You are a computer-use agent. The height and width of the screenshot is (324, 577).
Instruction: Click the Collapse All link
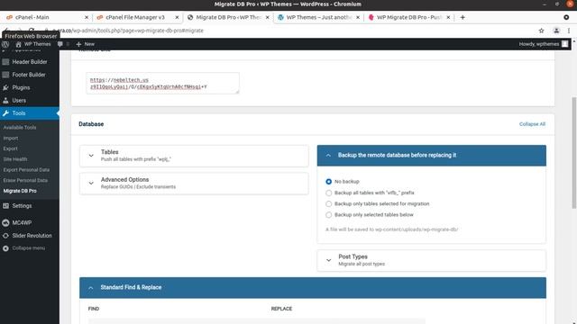click(532, 124)
